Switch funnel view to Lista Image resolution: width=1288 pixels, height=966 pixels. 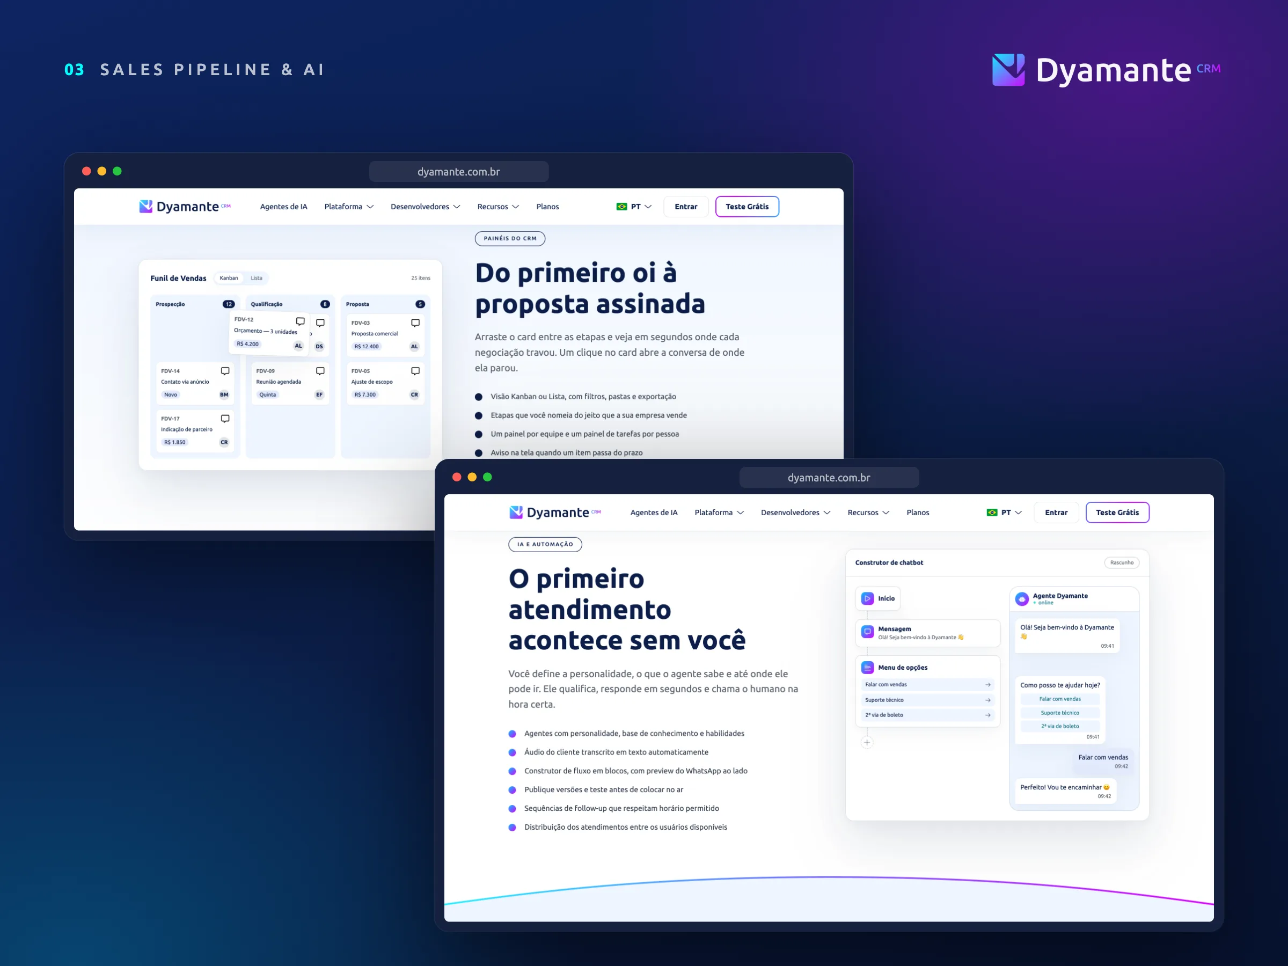click(x=257, y=279)
